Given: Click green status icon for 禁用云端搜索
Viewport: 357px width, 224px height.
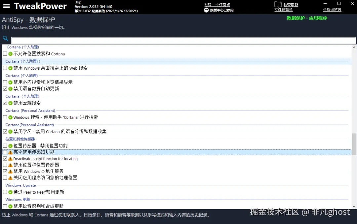Looking at the screenshot, I should 11,103.
